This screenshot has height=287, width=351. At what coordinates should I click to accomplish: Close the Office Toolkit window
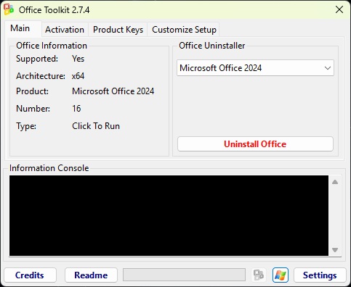339,9
